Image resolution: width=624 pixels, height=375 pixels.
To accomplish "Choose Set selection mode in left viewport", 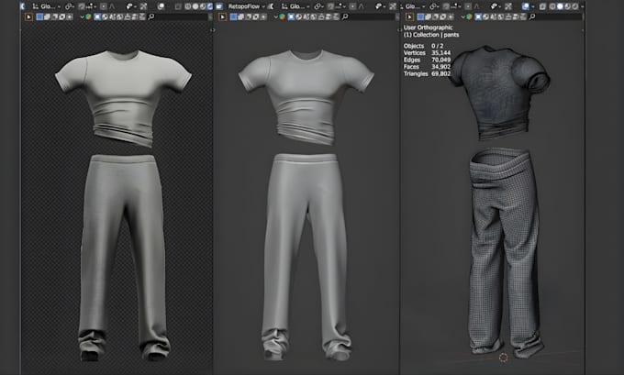I will [39, 17].
